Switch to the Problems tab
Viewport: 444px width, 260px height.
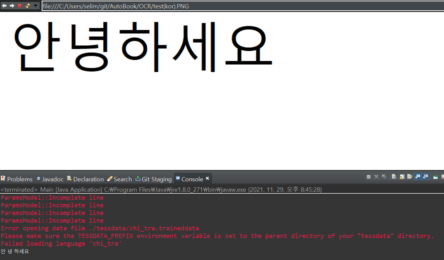[x=17, y=179]
